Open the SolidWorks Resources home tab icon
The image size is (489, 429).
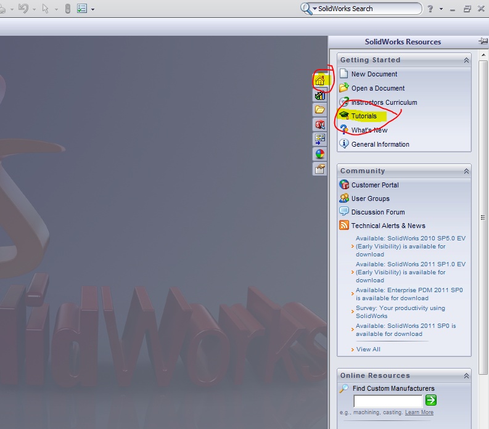(319, 80)
